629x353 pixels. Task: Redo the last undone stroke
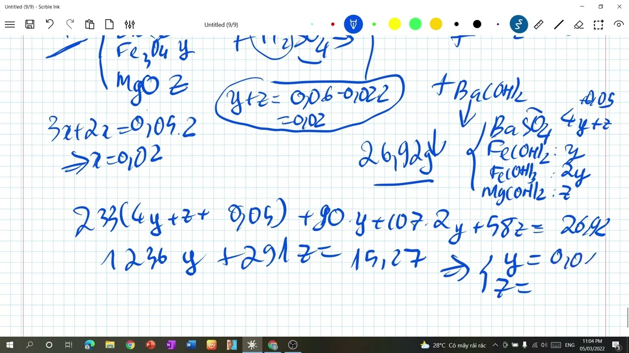70,24
